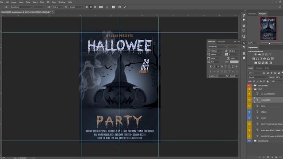Add Invert adjustment
Image resolution: width=283 pixels, height=159 pixels.
coord(256,63)
